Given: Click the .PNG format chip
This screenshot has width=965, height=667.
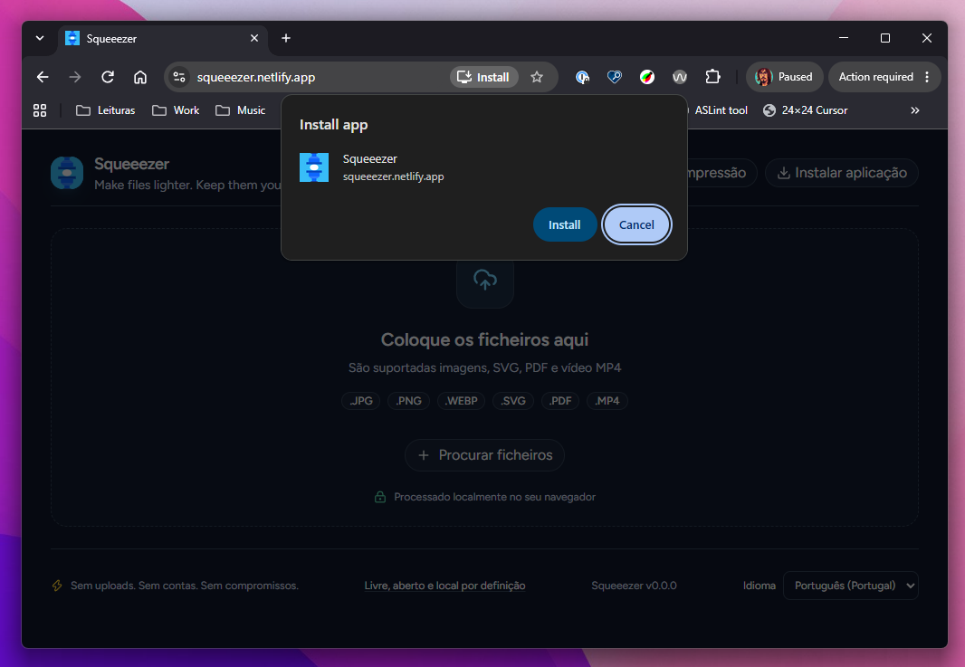Looking at the screenshot, I should [408, 401].
